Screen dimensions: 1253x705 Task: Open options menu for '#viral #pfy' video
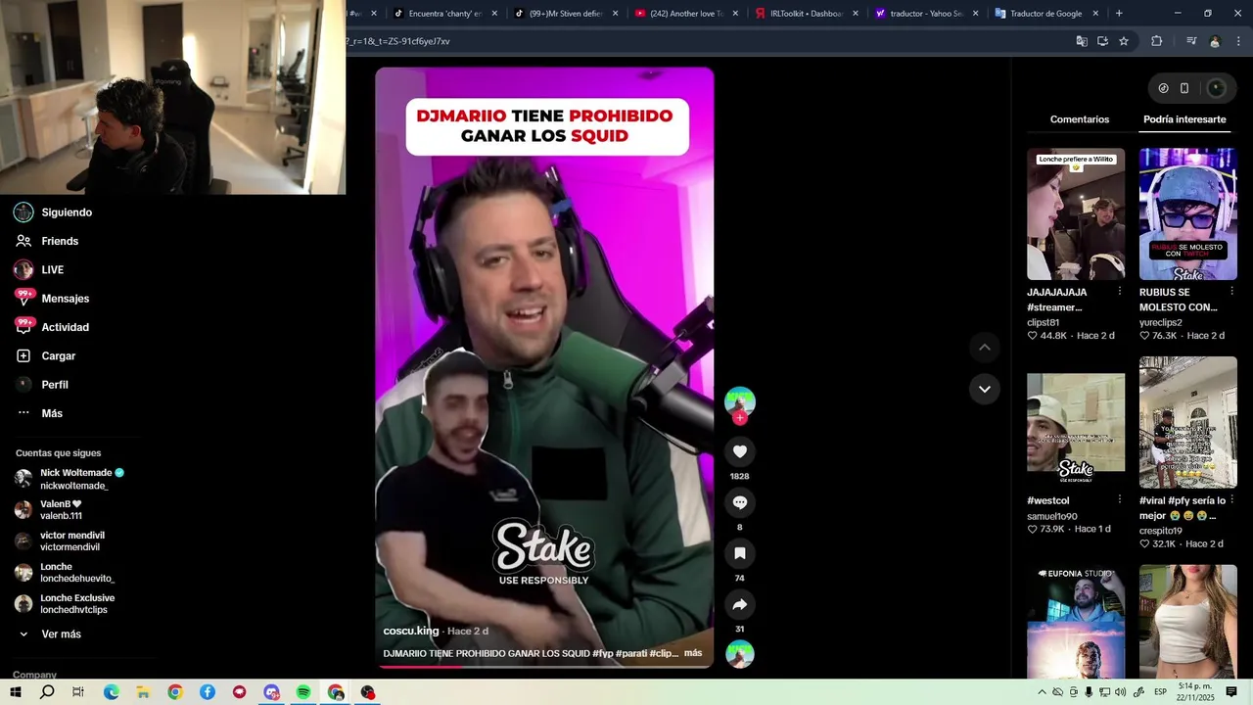pos(1232,499)
